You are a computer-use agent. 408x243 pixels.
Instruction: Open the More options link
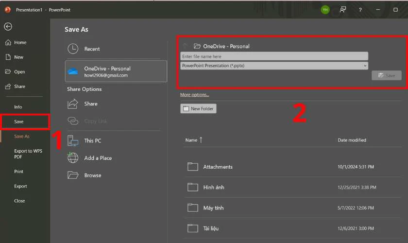195,95
